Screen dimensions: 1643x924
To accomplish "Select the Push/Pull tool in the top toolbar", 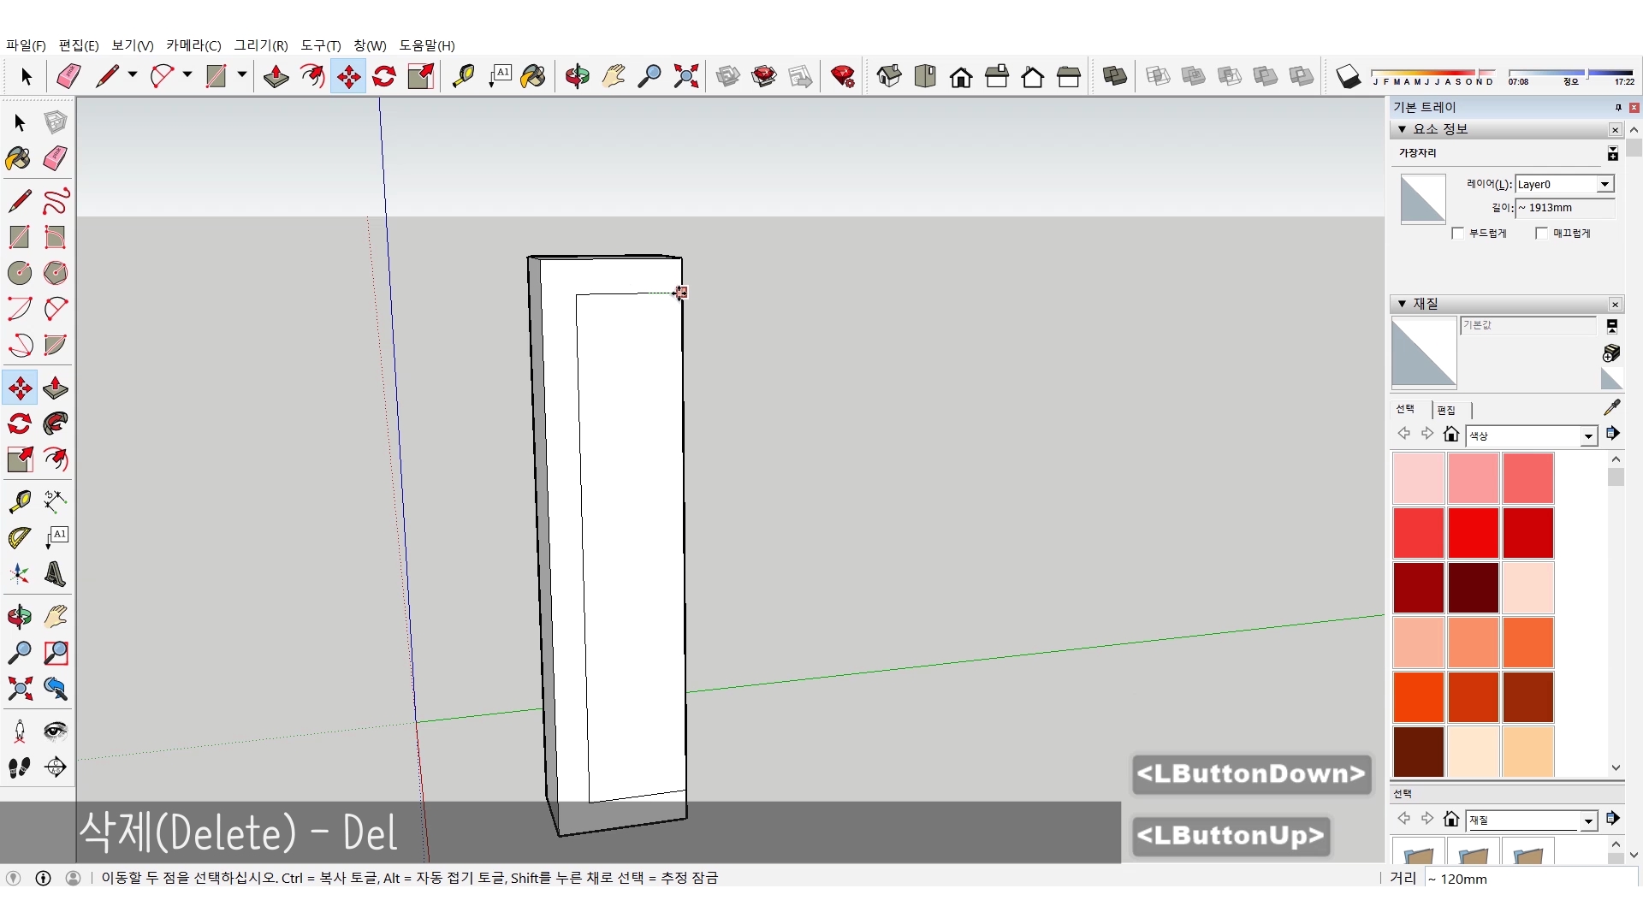I will [276, 77].
